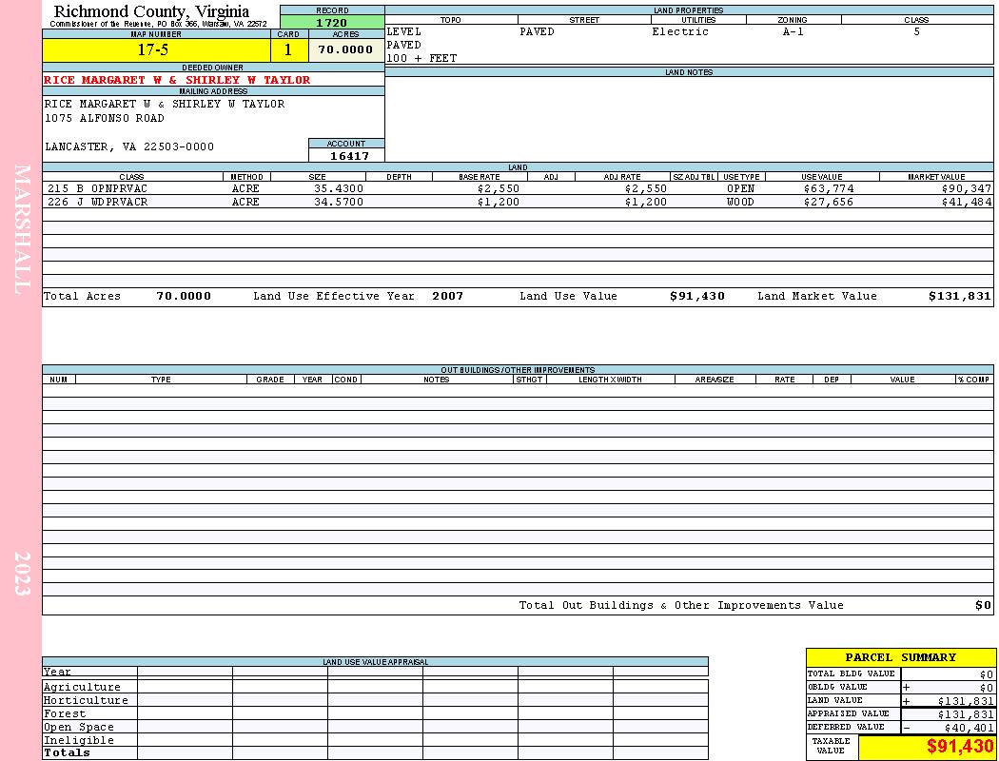Click the card number 1 field
The image size is (999, 761).
[288, 50]
